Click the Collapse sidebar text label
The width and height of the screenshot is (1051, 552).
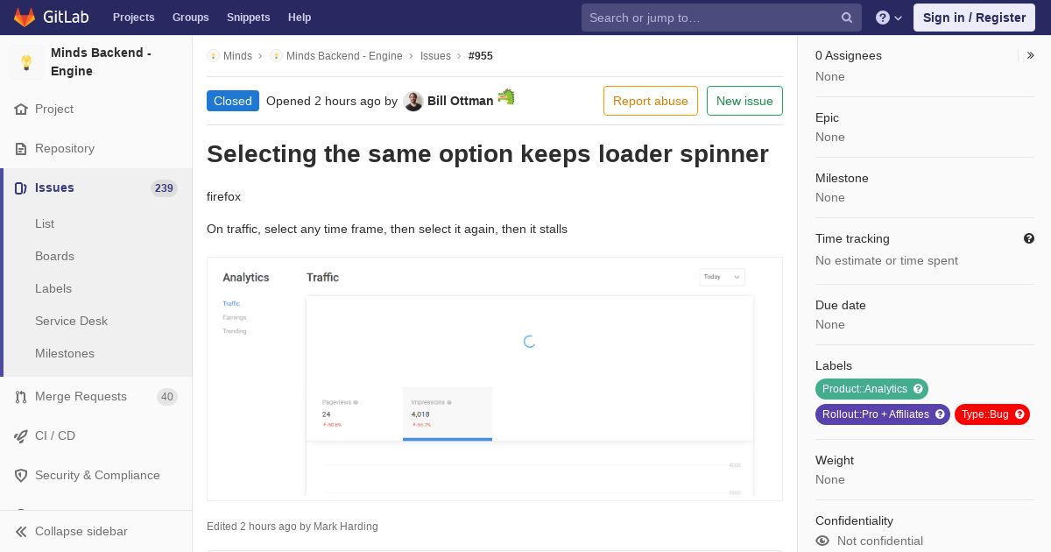point(81,531)
